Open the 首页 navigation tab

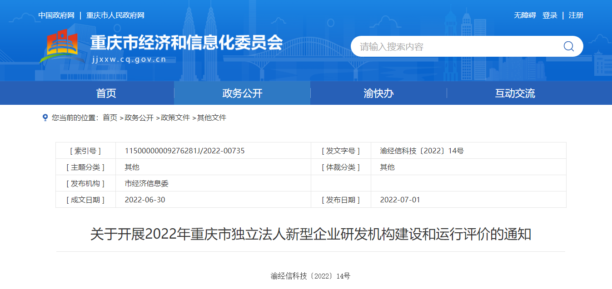point(106,93)
